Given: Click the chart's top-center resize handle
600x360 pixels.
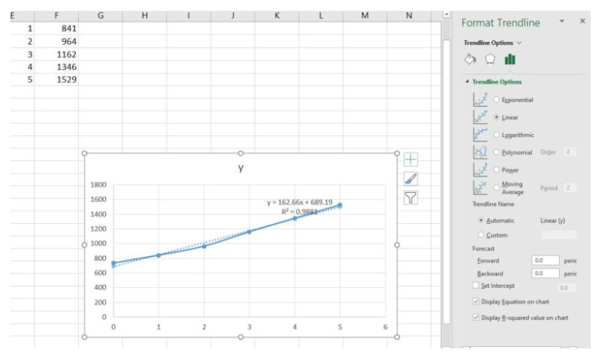Looking at the screenshot, I should click(x=241, y=153).
